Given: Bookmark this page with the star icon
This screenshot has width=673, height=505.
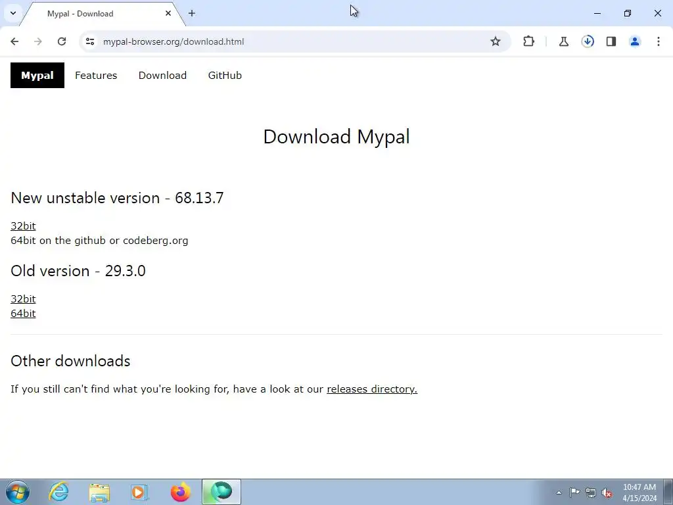Looking at the screenshot, I should pos(496,41).
